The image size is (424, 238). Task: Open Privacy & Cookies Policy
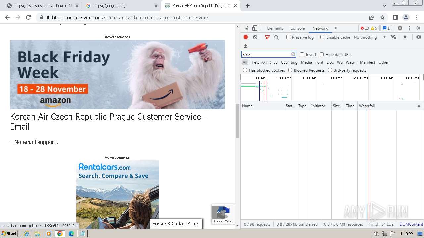[x=176, y=223]
